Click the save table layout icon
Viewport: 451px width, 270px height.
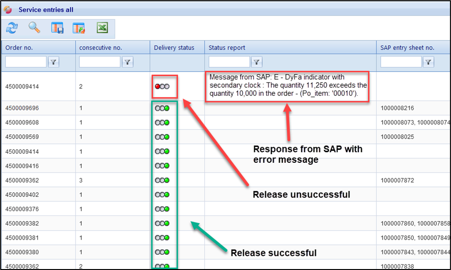tap(58, 28)
